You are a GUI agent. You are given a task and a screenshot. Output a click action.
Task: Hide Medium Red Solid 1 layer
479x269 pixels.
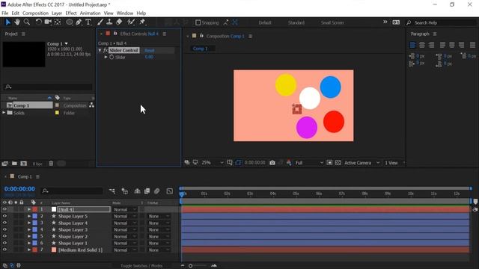click(4, 250)
